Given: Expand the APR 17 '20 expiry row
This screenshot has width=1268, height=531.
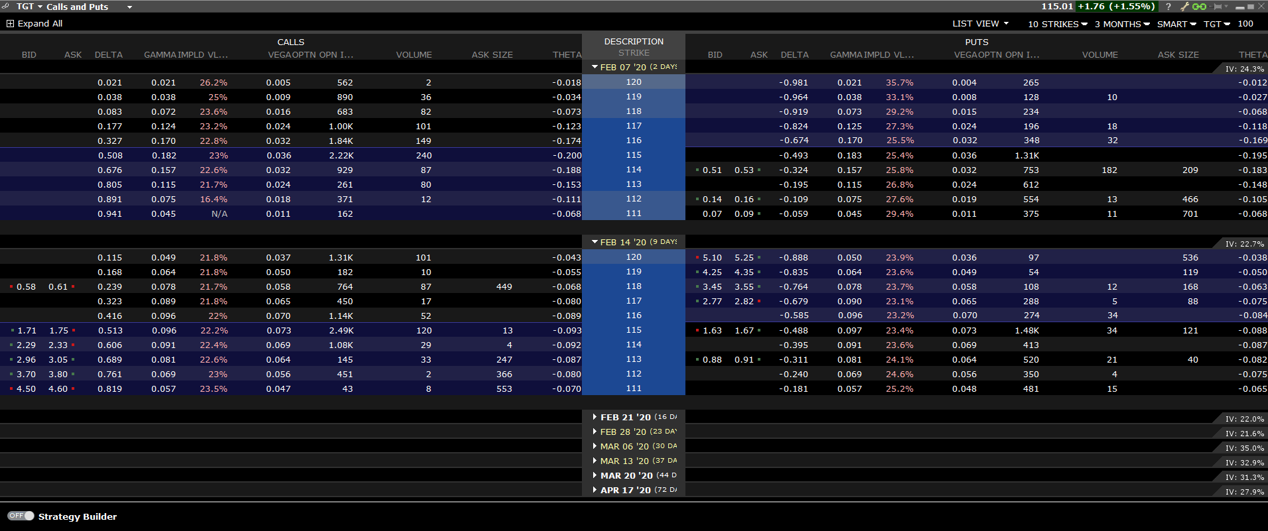Looking at the screenshot, I should 595,490.
